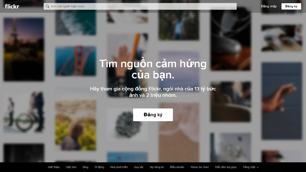
Task: Click the top-right Đăng ký button
Action: pyautogui.click(x=291, y=6)
